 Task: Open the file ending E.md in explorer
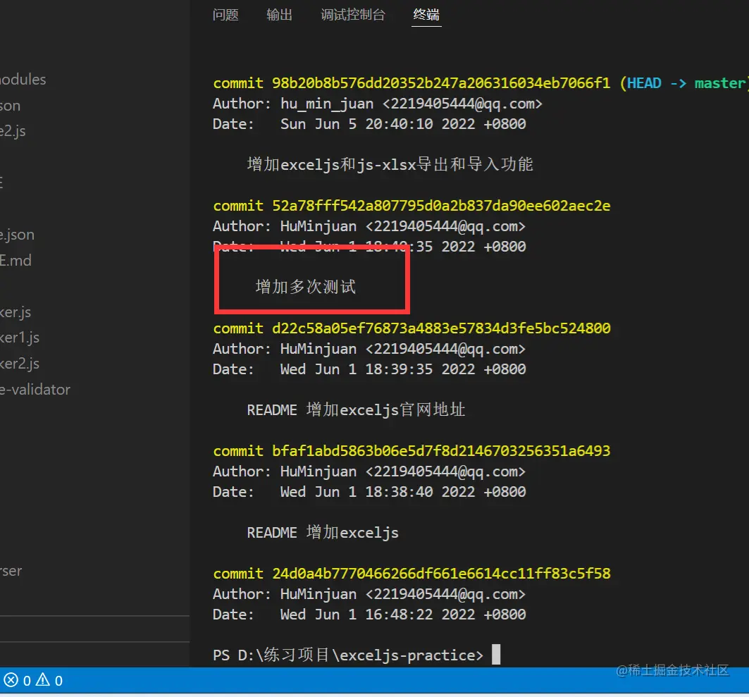click(16, 260)
